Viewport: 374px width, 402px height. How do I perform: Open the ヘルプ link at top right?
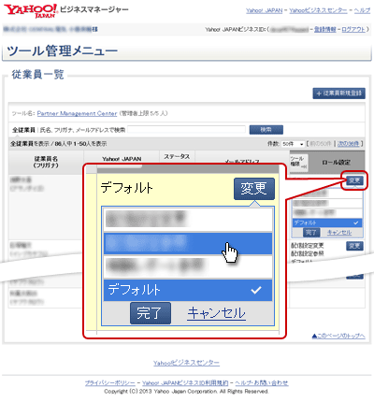coord(362,10)
